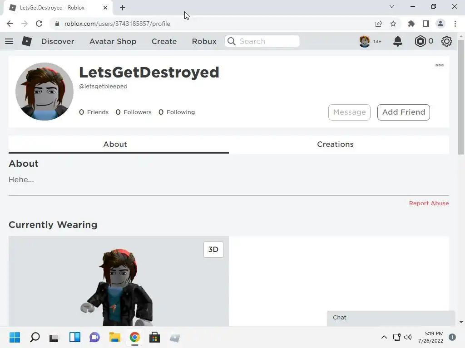Screen dimensions: 465x348
Task: Open Widgets from the taskbar
Action: [75, 337]
